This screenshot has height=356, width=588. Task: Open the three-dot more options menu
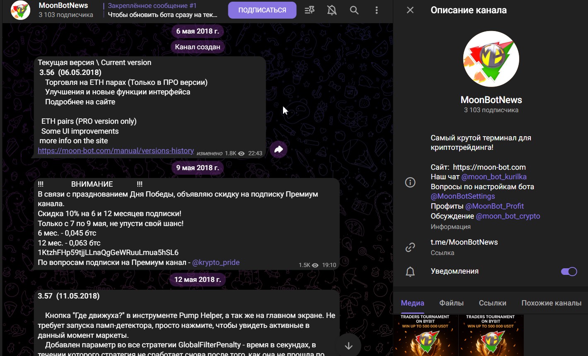(376, 10)
